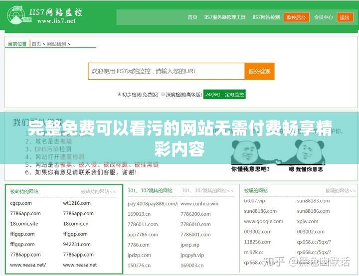Viewport: 359px width, 276px height.
Task: Open the 首页 item in the top navigation bar
Action: click(x=192, y=17)
